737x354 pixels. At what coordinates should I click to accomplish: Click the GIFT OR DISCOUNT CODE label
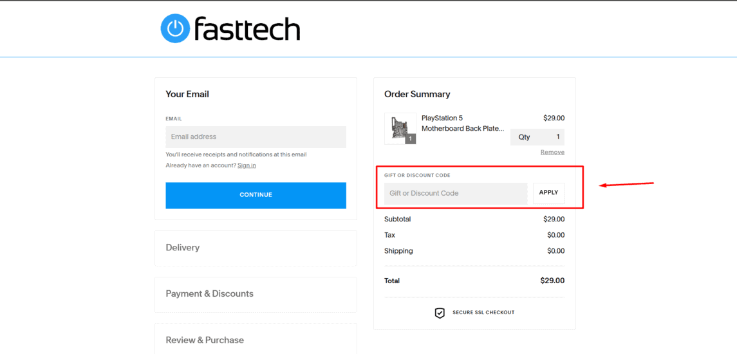coord(417,175)
